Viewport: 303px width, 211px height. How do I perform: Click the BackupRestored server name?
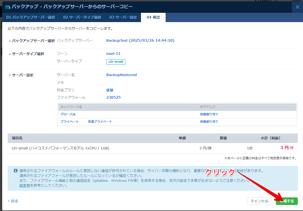pos(122,75)
